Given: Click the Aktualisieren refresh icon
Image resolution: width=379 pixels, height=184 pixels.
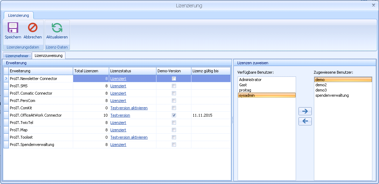Looking at the screenshot, I should tap(57, 28).
